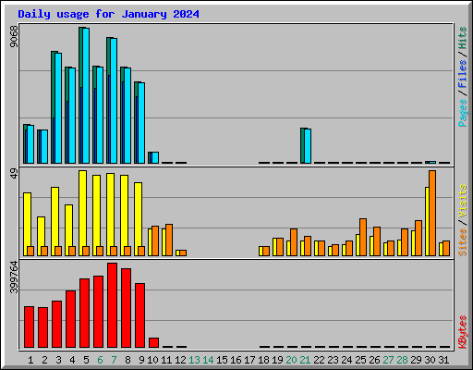Click the blue Files legend label
The height and width of the screenshot is (370, 473).
coord(463,73)
